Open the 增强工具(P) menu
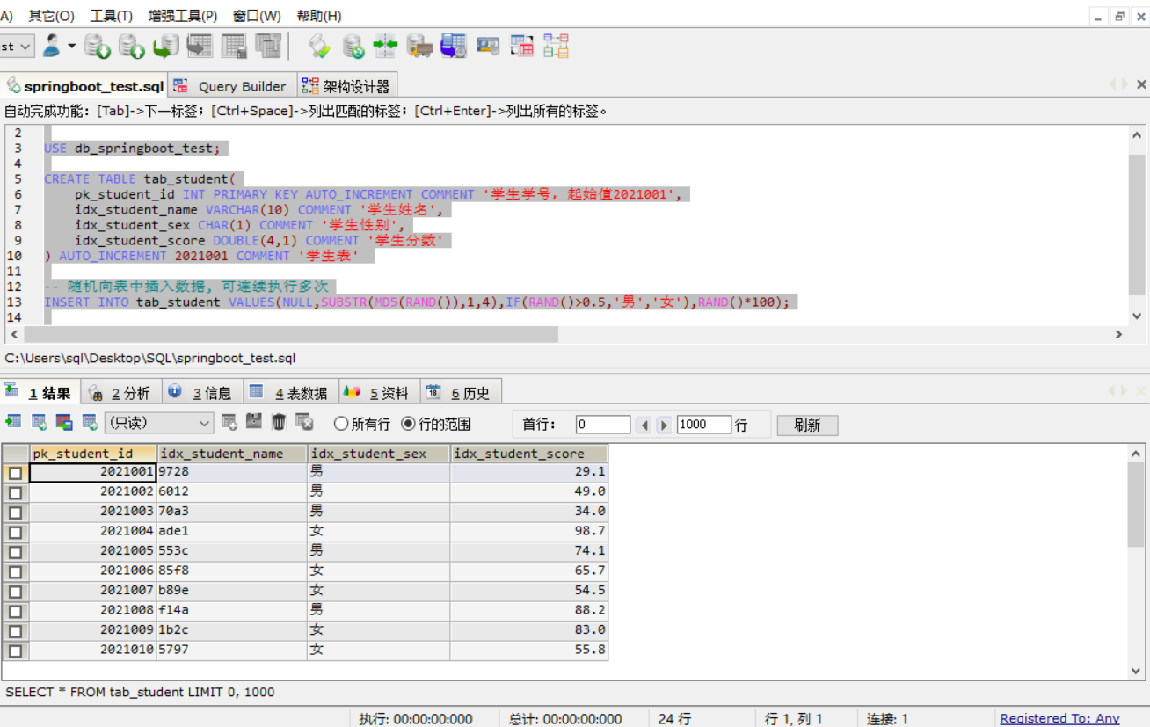 (183, 16)
